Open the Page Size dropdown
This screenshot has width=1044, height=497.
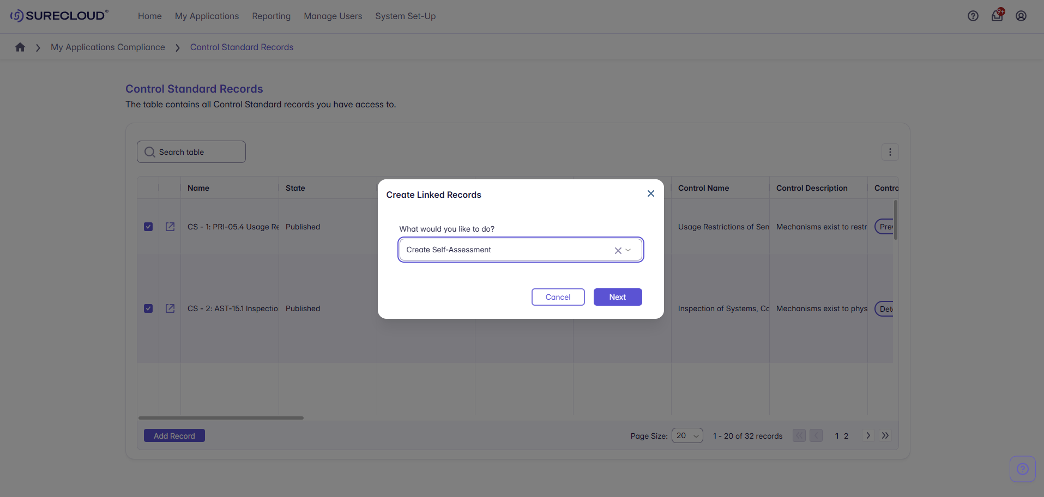687,436
